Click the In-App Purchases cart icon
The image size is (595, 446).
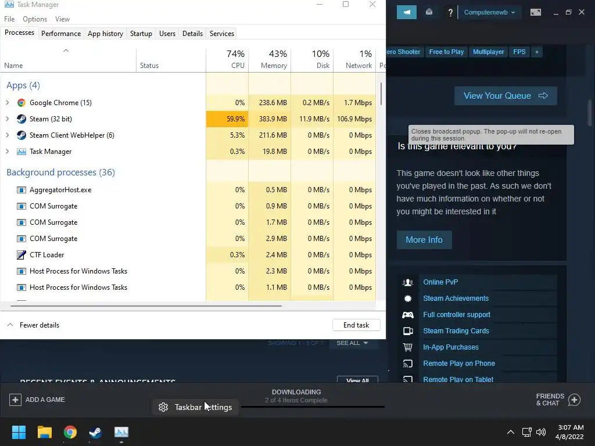[x=408, y=347]
